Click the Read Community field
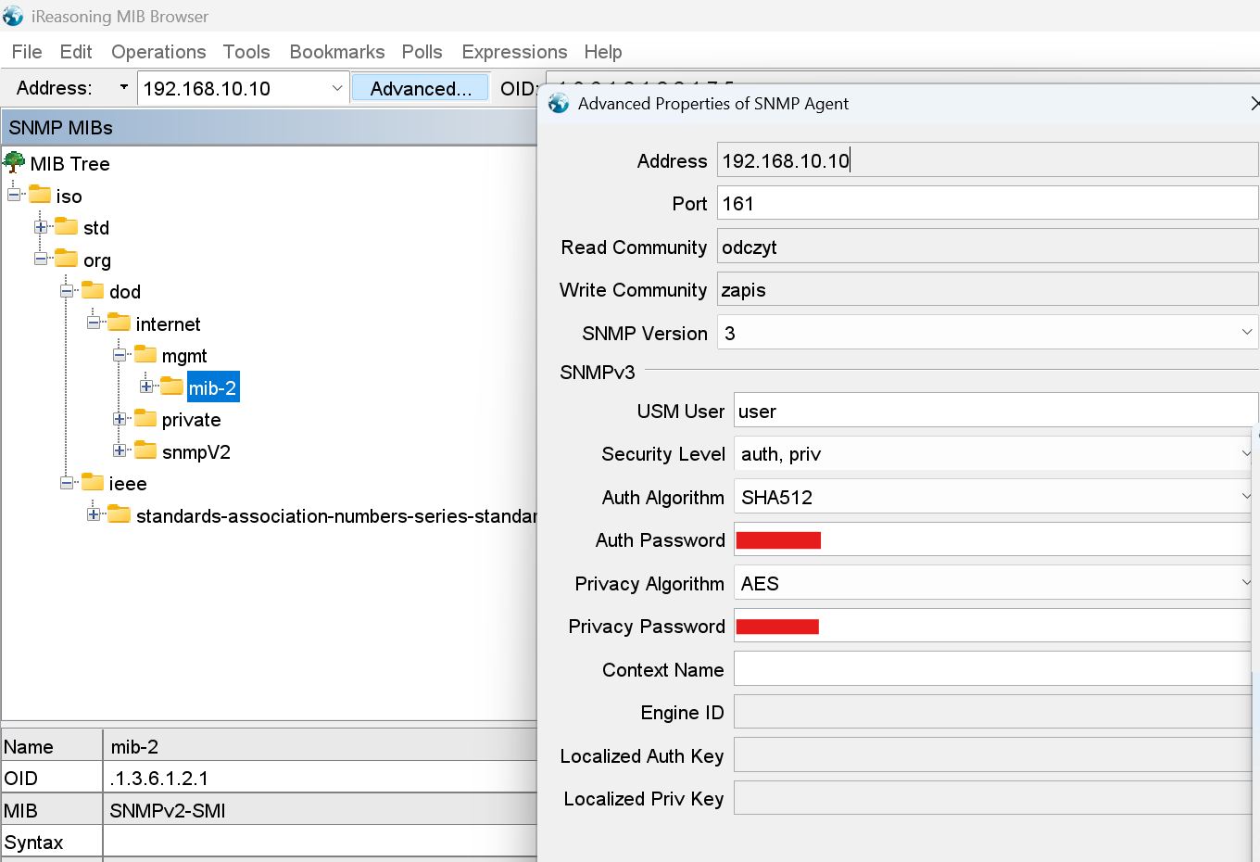Viewport: 1260px width, 862px height. 988,247
